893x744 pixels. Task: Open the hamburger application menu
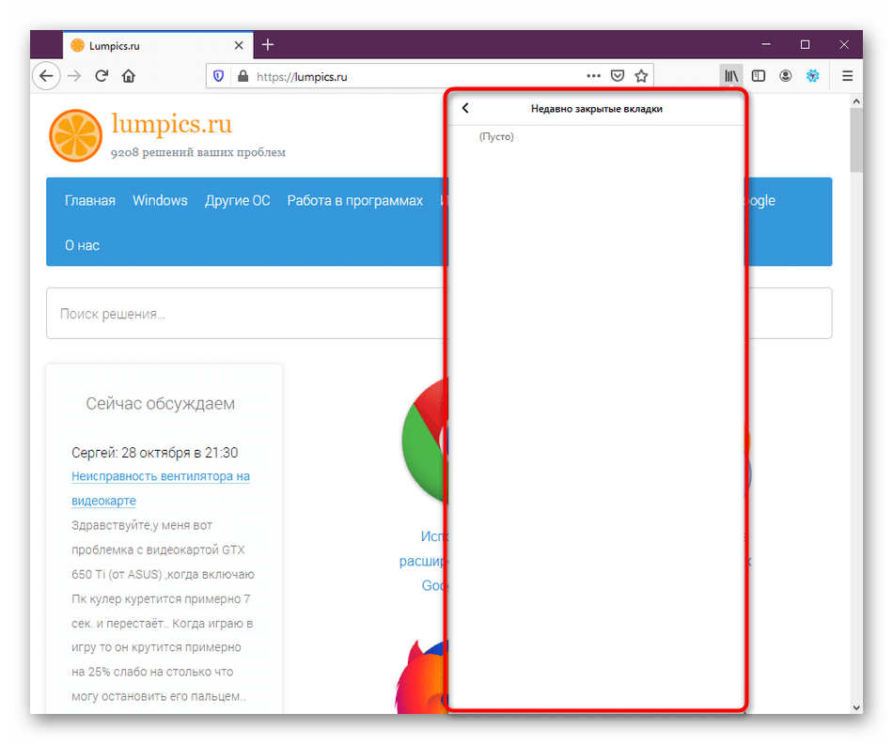[x=848, y=76]
